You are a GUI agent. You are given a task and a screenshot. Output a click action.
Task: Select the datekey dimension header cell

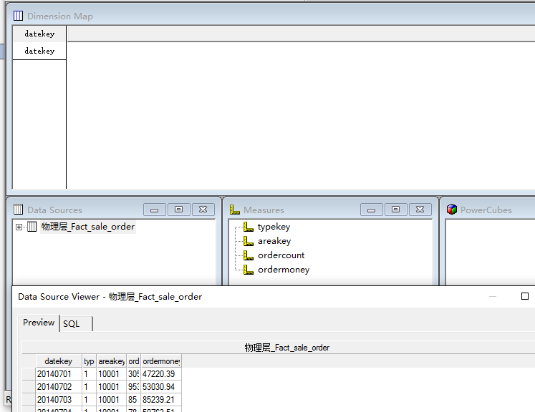coord(39,34)
